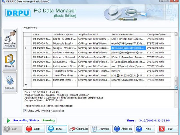Image resolution: width=180 pixels, height=135 pixels.
Task: Click the green recording status play icon
Action: point(9,121)
